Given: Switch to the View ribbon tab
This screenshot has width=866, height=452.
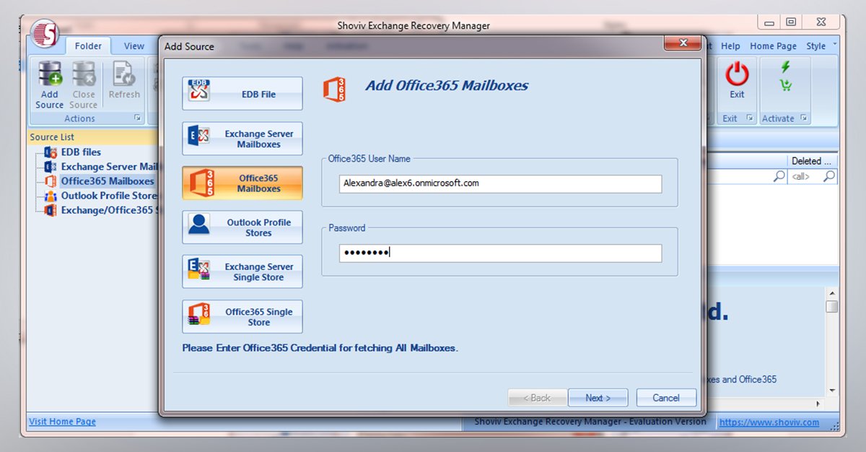Looking at the screenshot, I should [x=134, y=45].
